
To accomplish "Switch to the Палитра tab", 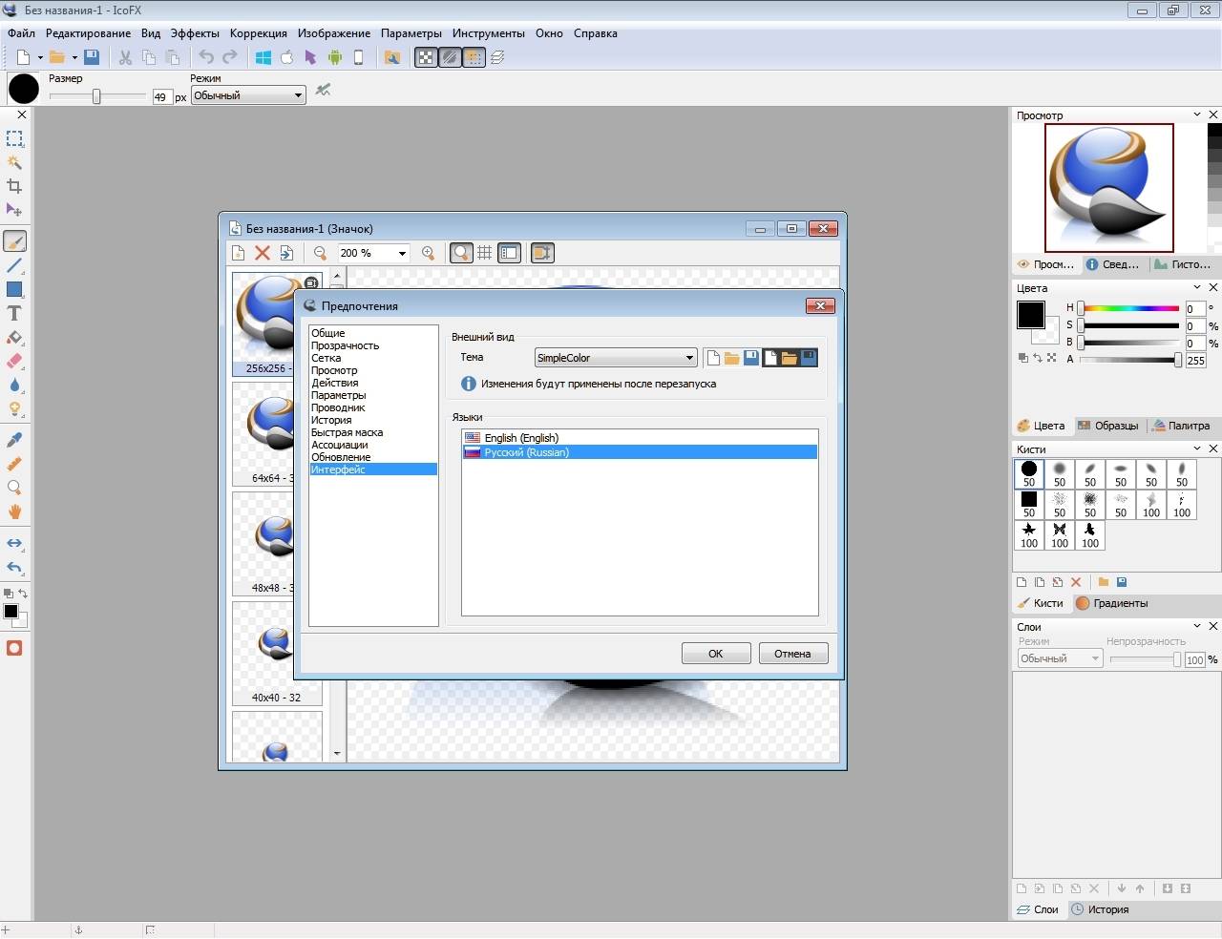I will tap(1181, 426).
